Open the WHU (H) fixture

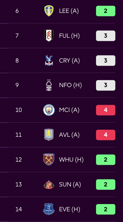coord(71,159)
